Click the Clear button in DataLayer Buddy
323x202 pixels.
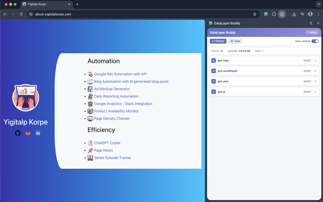235,41
